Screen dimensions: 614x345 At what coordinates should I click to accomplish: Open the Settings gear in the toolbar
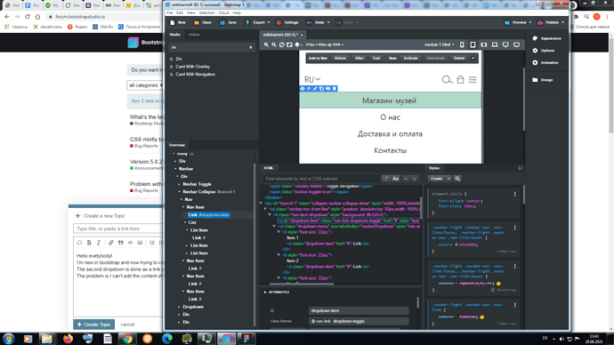click(279, 23)
